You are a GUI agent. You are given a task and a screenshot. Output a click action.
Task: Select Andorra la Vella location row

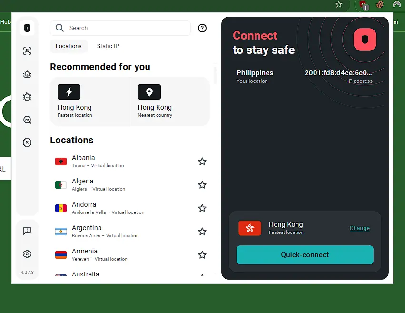coord(130,208)
